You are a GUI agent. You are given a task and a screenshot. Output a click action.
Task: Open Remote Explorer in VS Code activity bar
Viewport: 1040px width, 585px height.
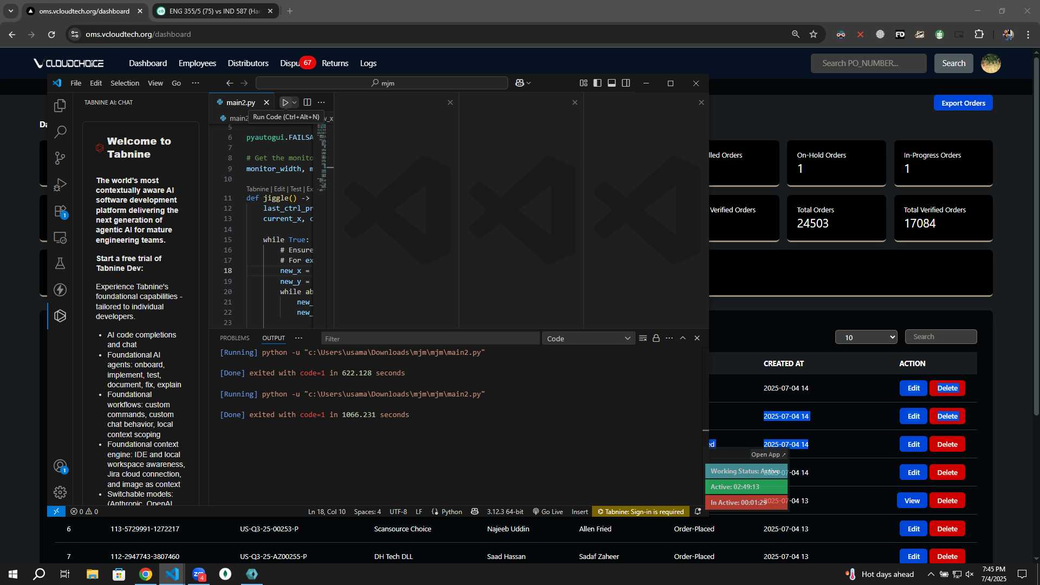[x=60, y=237]
